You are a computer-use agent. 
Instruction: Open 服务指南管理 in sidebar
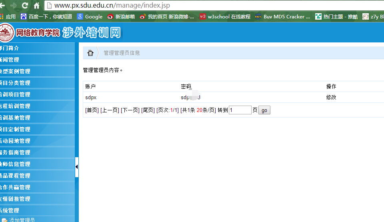[x=37, y=152]
